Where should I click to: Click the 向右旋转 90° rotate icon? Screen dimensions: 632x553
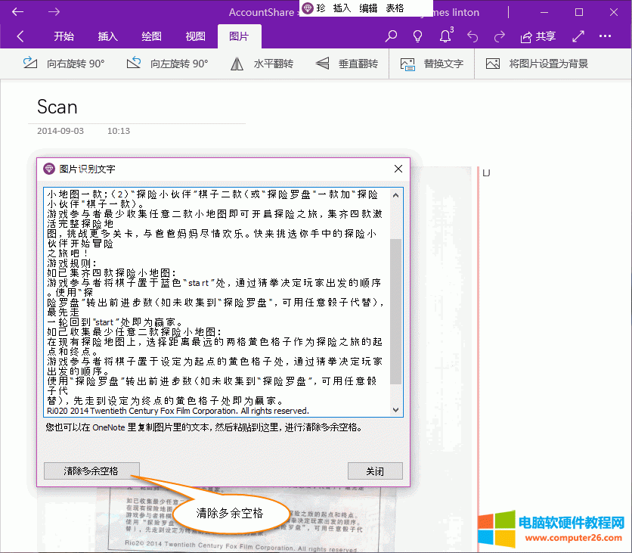[30, 64]
